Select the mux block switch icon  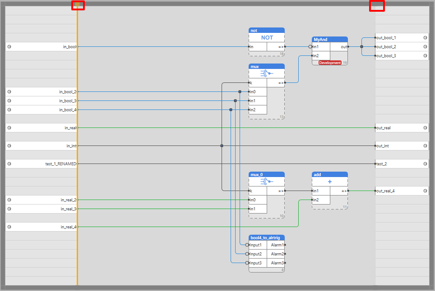(x=267, y=73)
